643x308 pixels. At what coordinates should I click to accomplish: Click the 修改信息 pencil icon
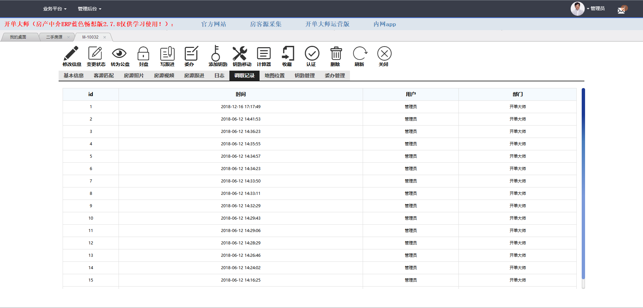(71, 53)
